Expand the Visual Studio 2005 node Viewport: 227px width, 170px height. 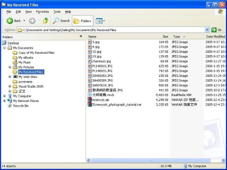point(10,86)
